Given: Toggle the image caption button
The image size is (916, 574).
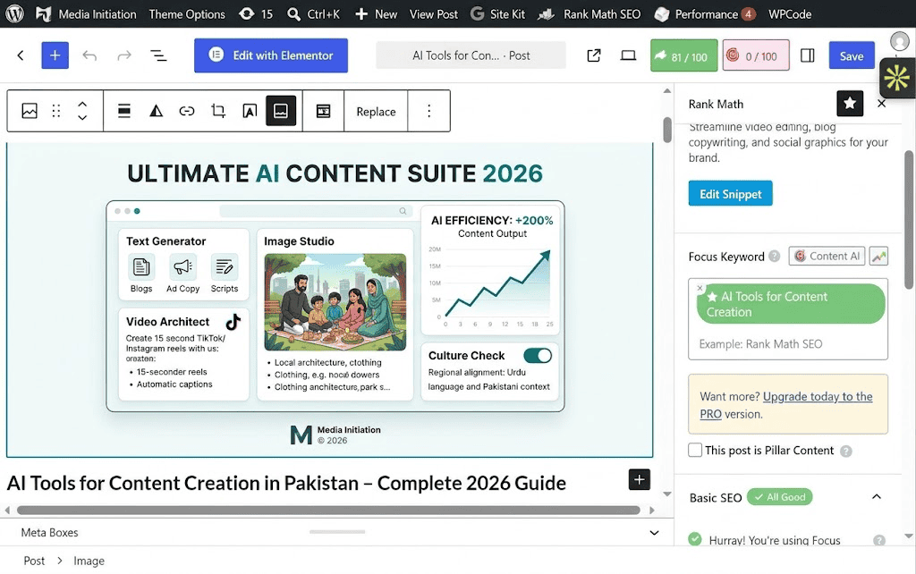Looking at the screenshot, I should pyautogui.click(x=281, y=111).
